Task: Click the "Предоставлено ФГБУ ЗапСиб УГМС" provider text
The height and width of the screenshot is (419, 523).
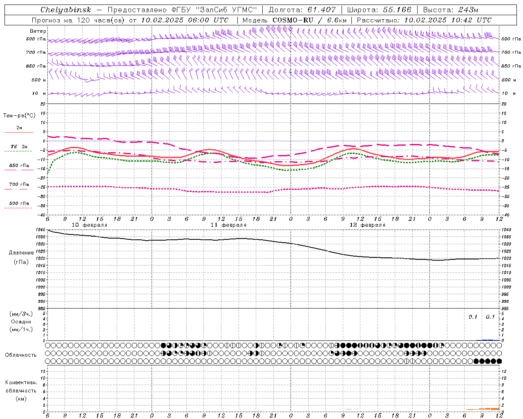Action: 182,10
